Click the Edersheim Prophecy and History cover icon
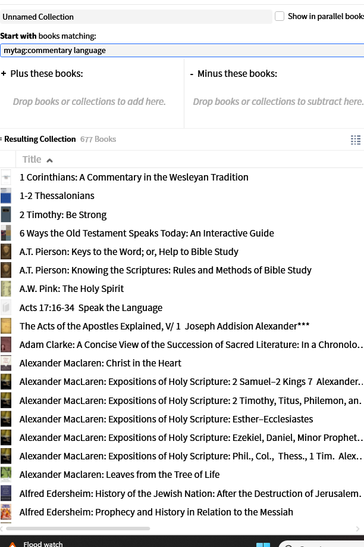Image resolution: width=364 pixels, height=547 pixels. coord(5,512)
